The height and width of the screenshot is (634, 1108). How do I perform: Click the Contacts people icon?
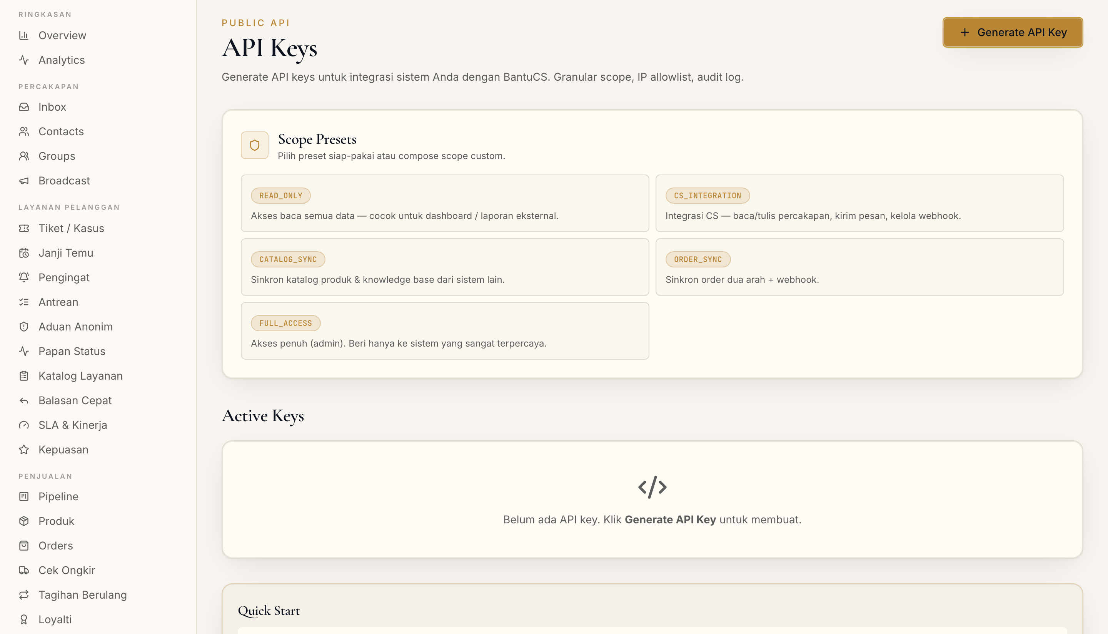(24, 131)
